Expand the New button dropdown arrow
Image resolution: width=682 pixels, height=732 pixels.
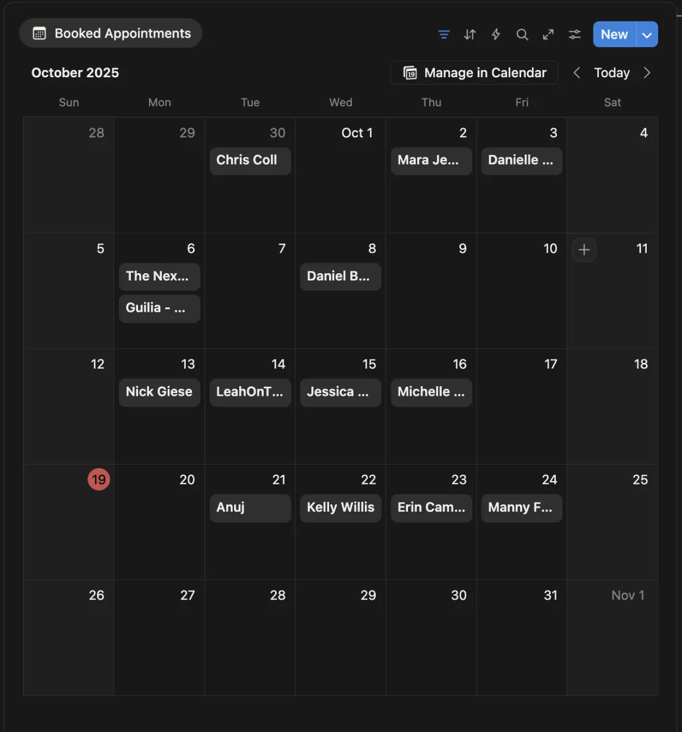[x=647, y=35]
